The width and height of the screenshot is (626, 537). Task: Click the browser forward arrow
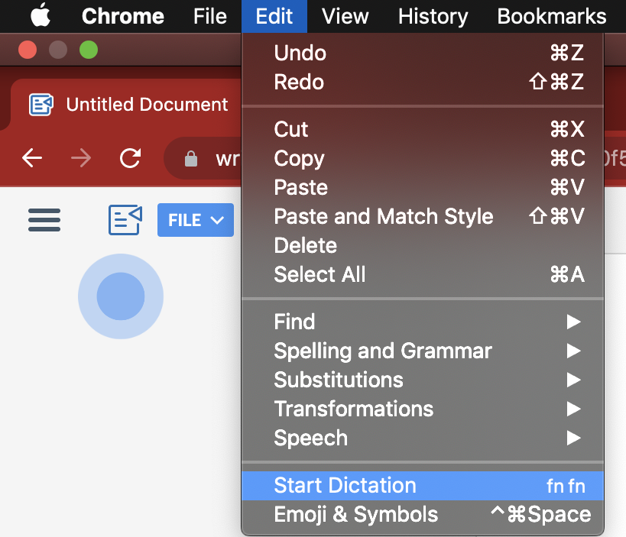click(81, 158)
